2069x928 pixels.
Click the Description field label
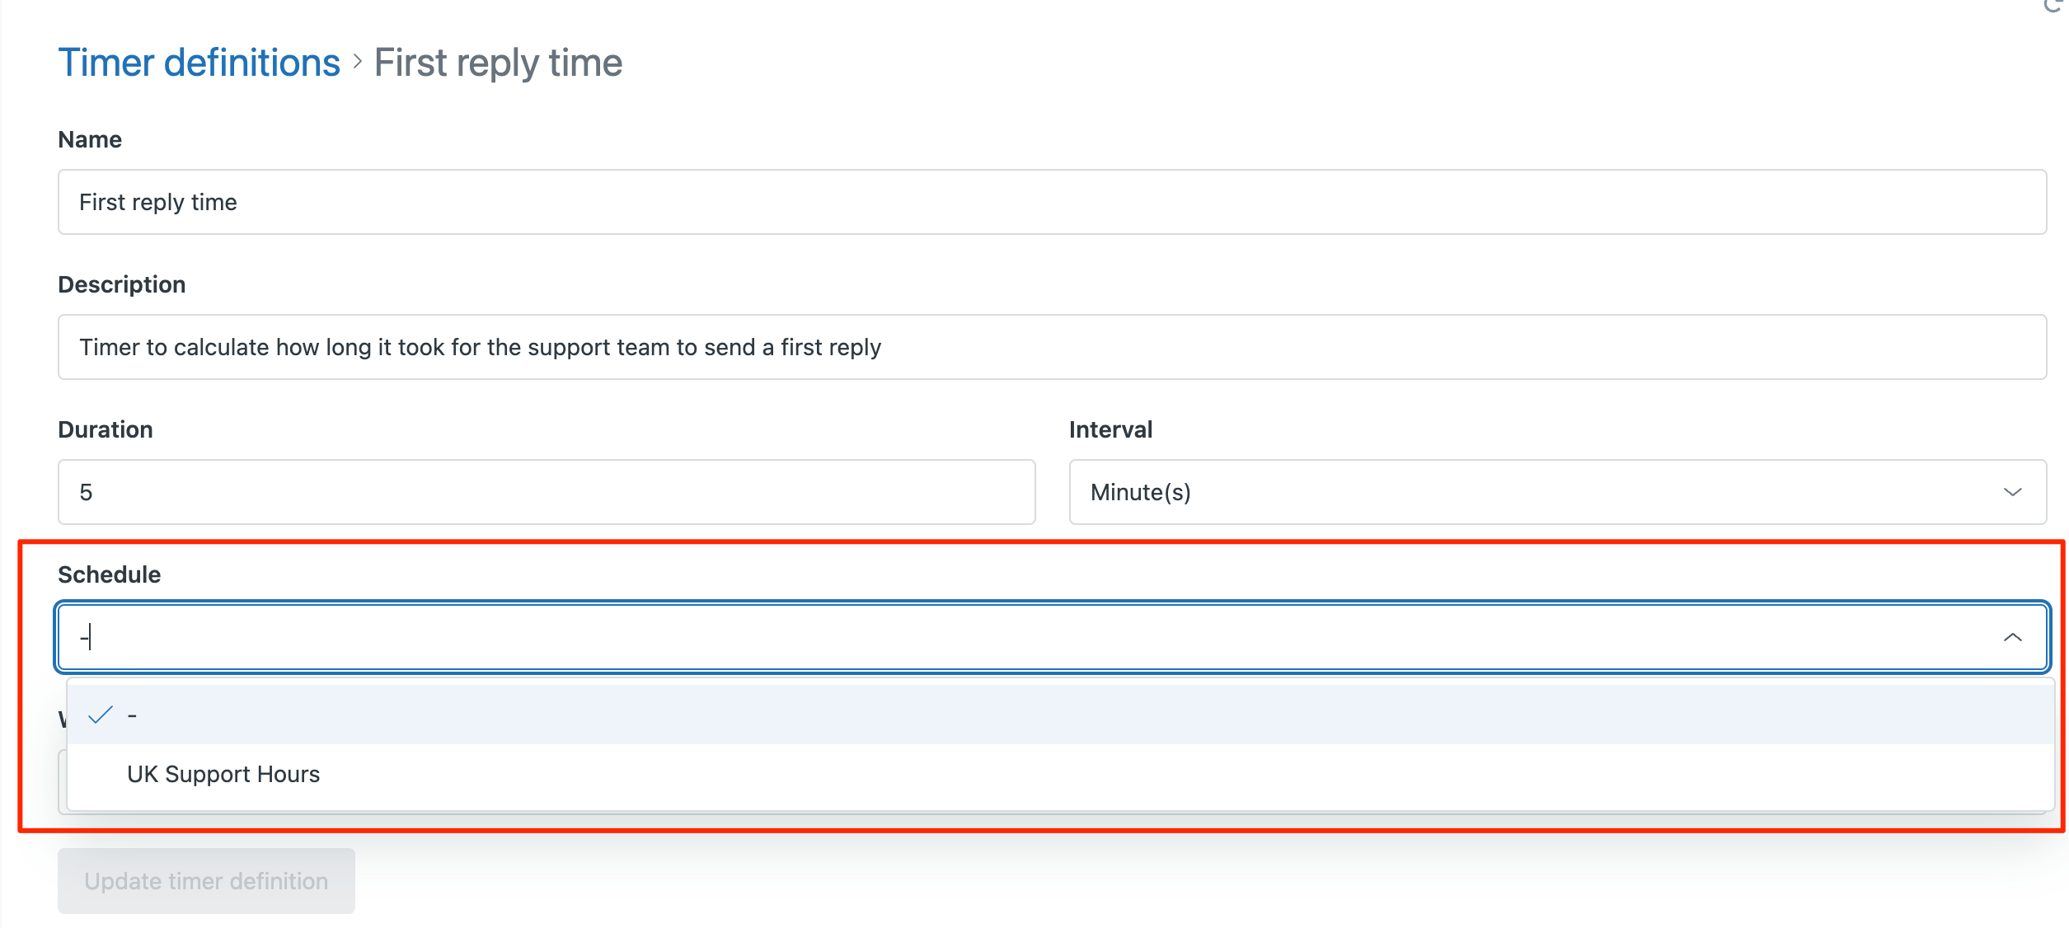(x=122, y=284)
